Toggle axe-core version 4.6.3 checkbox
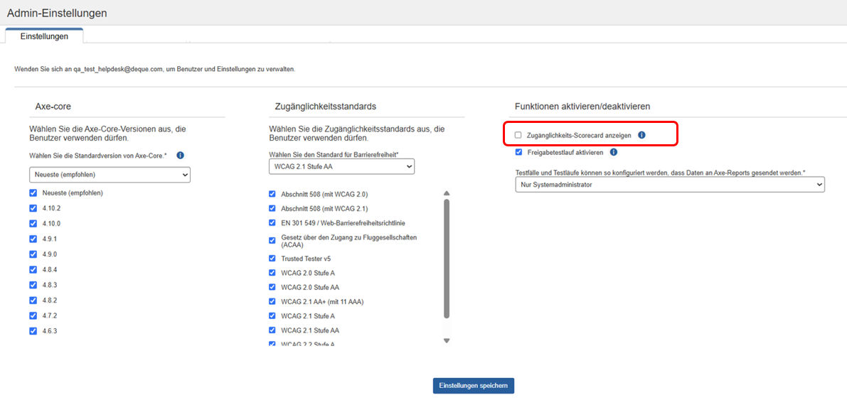Viewport: 847px width, 405px height. [33, 331]
